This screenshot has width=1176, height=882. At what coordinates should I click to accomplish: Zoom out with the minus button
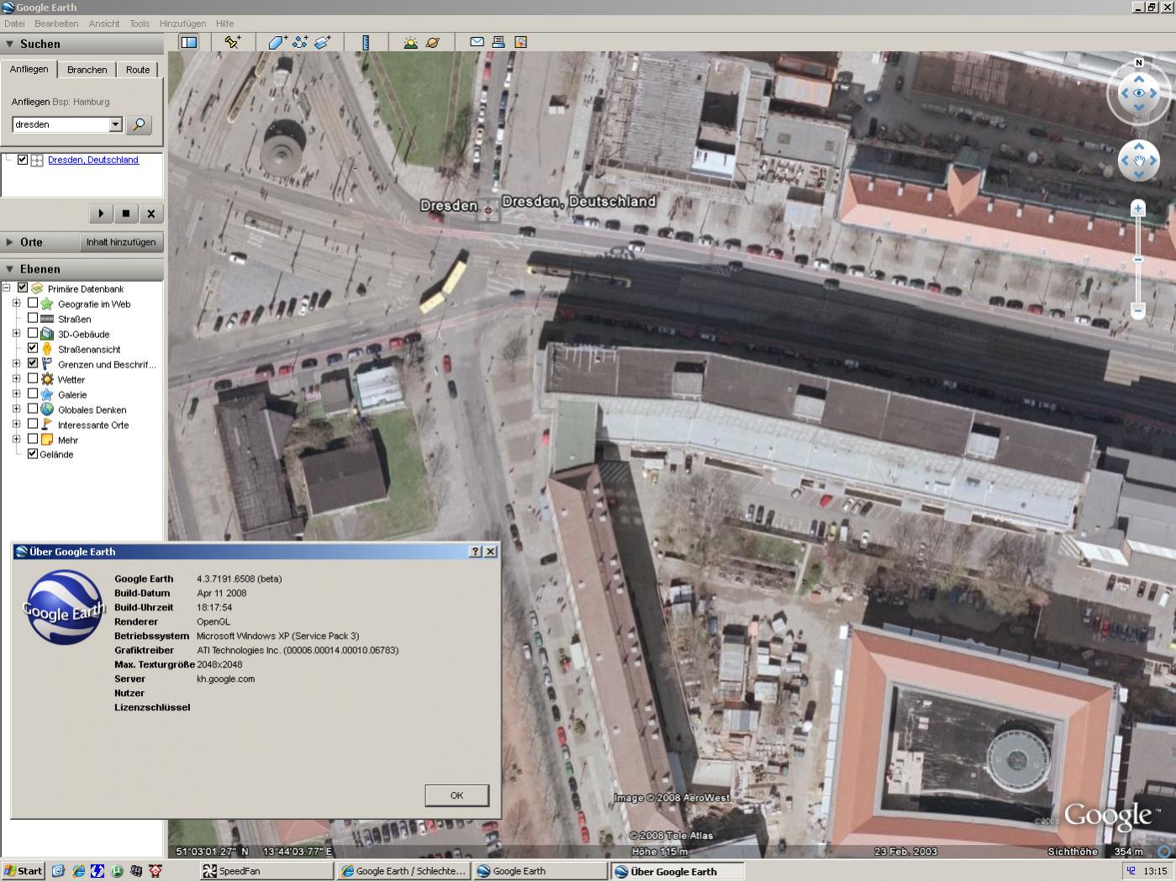point(1138,311)
